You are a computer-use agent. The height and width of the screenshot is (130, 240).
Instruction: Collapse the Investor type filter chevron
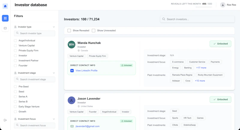point(54,27)
